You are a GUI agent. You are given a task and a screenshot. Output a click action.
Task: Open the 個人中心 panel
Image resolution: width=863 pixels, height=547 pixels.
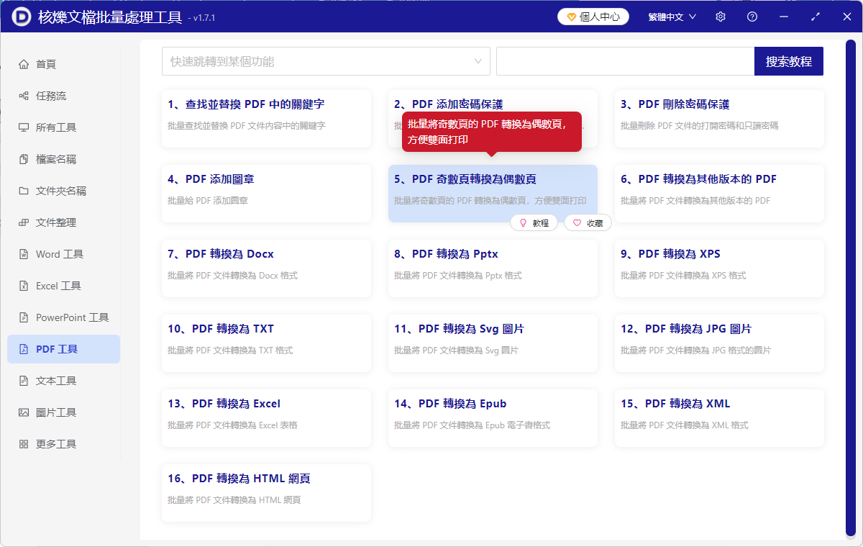click(593, 16)
